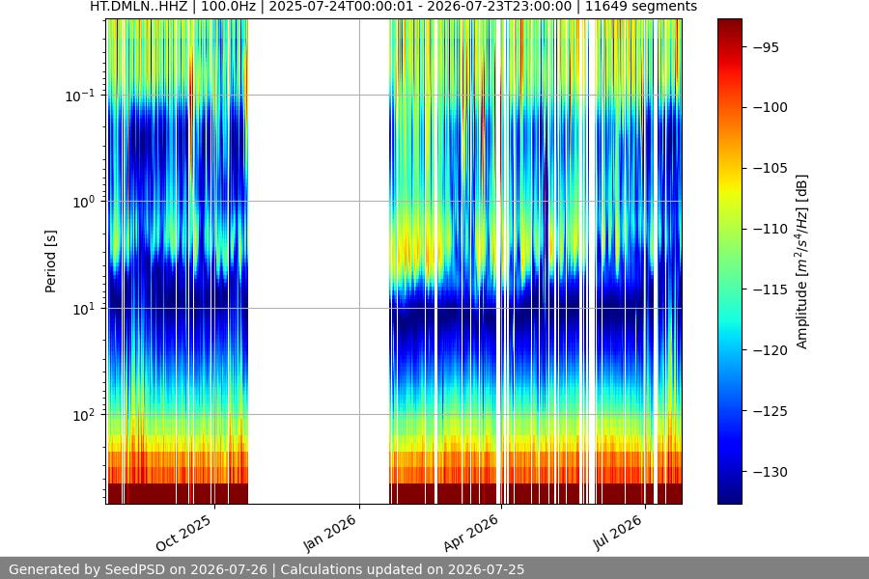Screen dimensions: 869x579
Task: Click the −120 colorbar tick value
Action: coord(771,350)
